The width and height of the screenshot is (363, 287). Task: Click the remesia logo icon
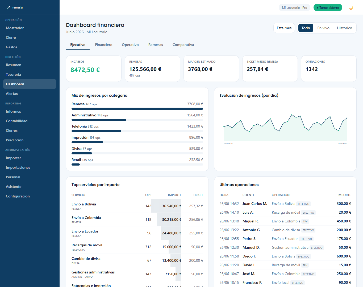tap(9, 7)
